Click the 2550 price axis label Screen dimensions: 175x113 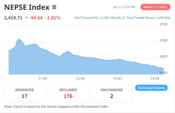click(163, 24)
